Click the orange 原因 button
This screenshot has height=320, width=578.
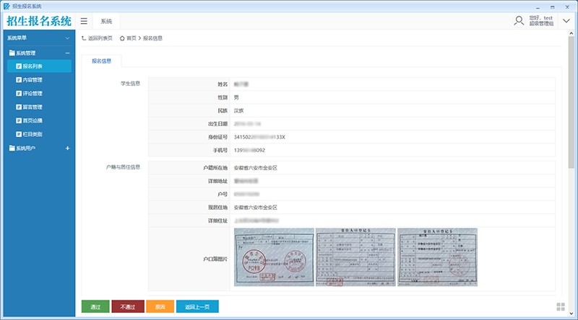tap(160, 306)
